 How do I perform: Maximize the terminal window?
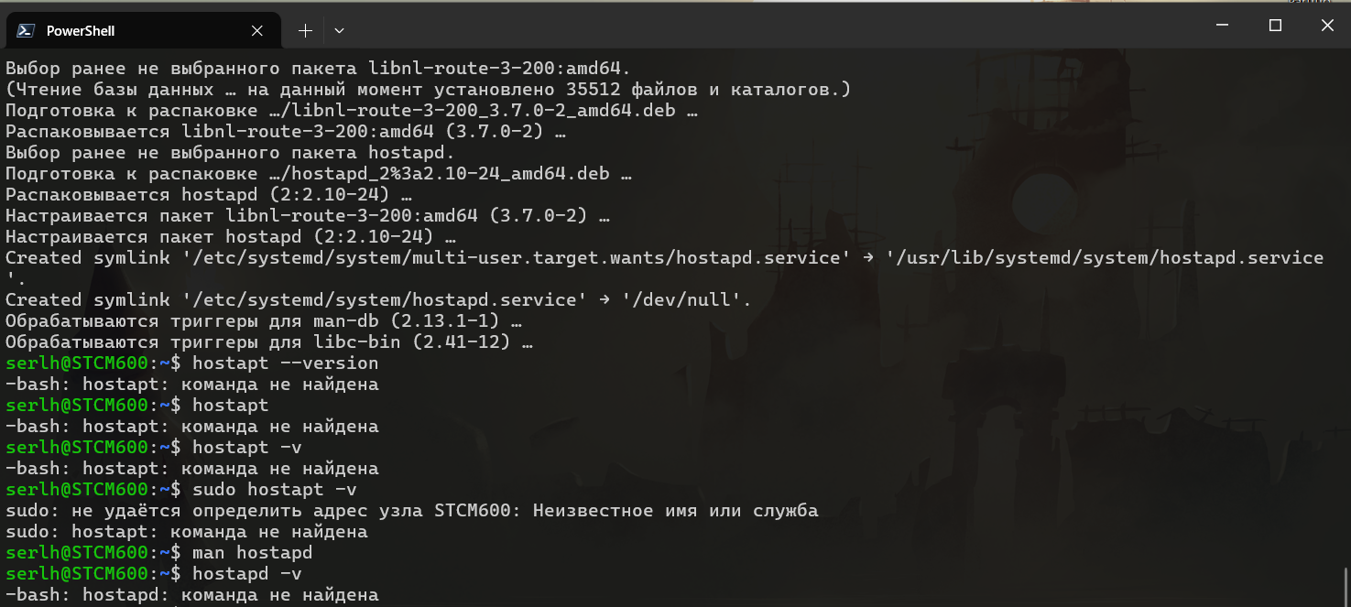1275,26
